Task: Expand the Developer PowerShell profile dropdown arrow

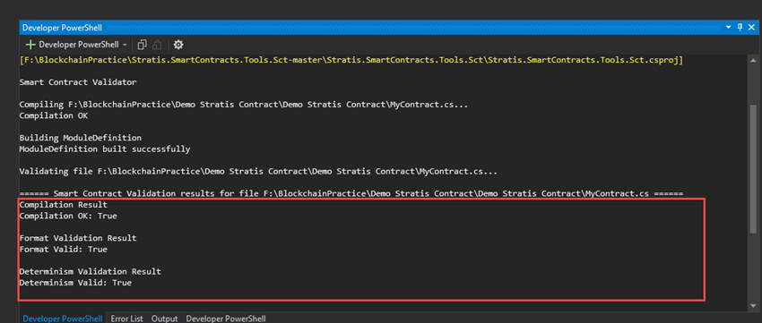Action: 125,45
